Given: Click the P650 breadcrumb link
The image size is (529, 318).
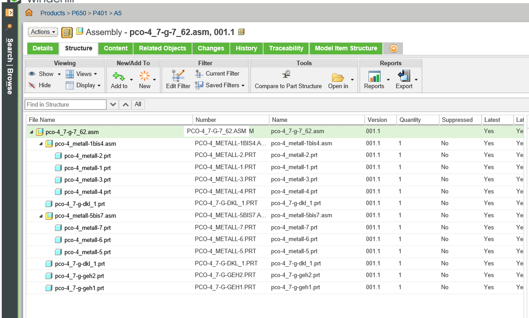Looking at the screenshot, I should pos(79,13).
